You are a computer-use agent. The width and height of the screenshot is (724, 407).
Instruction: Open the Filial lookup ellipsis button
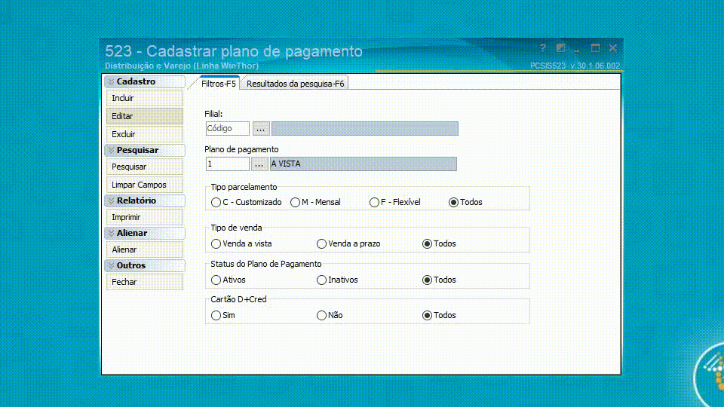coord(261,128)
